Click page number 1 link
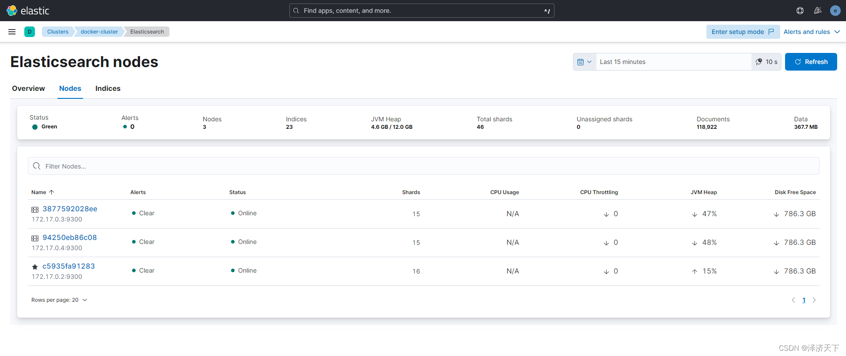846x356 pixels. [x=804, y=300]
